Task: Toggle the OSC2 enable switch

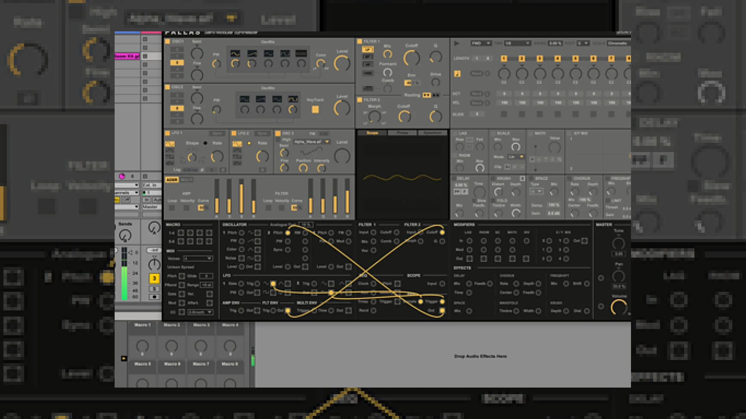Action: (x=167, y=87)
